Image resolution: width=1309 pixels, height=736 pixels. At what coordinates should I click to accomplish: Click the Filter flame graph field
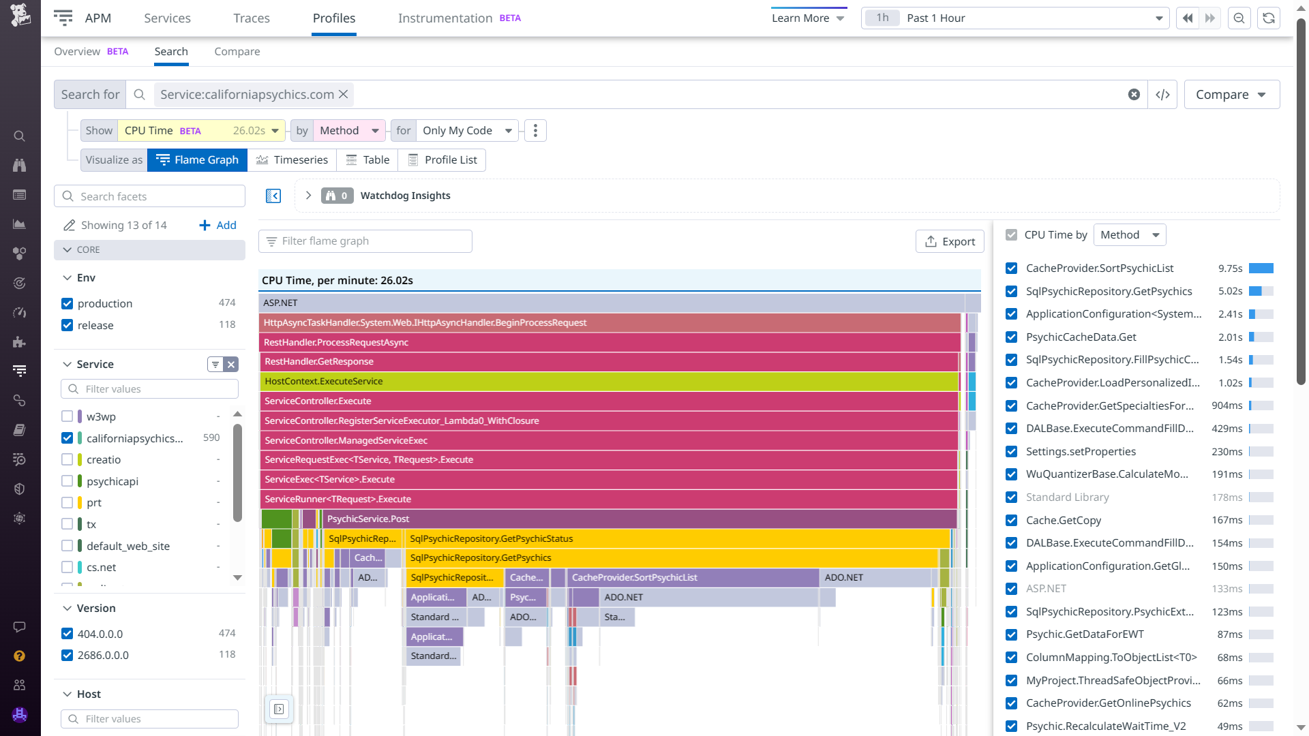(365, 241)
